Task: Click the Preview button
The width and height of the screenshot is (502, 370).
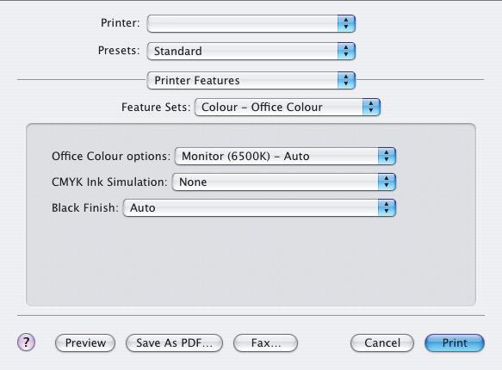Action: click(85, 342)
